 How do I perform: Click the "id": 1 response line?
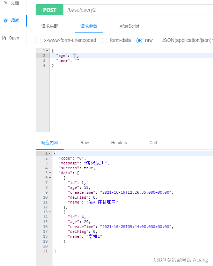pos(77,183)
